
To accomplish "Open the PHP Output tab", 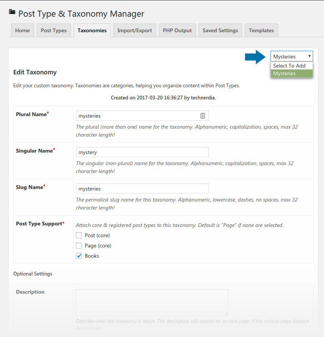I will [177, 30].
